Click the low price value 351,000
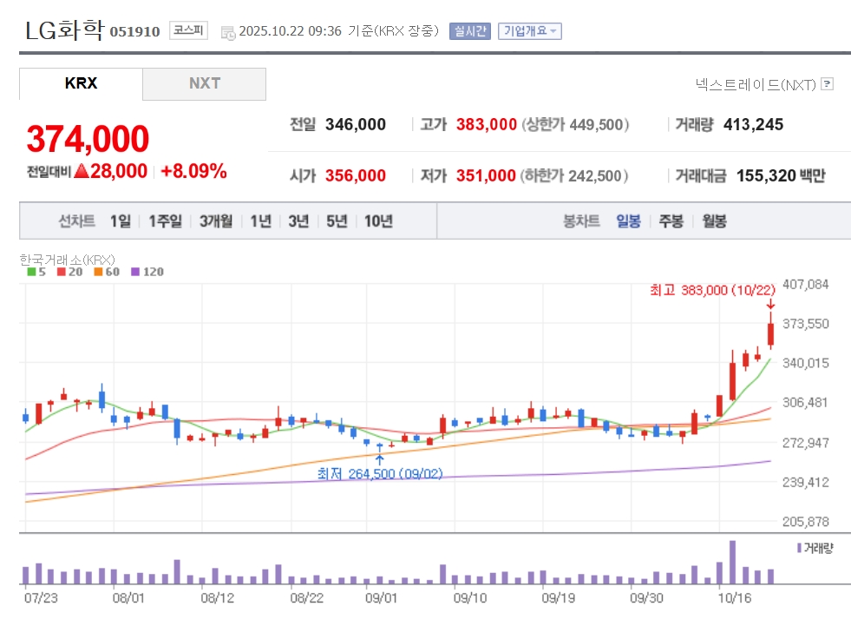The height and width of the screenshot is (626, 851). coord(486,175)
